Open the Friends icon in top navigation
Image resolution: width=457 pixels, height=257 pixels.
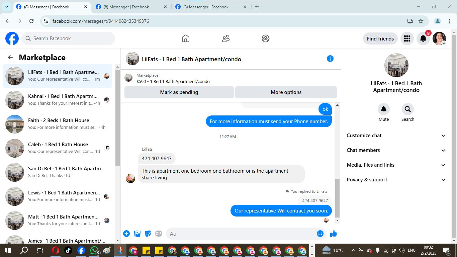[x=226, y=38]
